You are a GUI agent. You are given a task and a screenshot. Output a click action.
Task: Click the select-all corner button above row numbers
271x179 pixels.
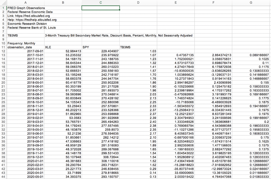3,2
